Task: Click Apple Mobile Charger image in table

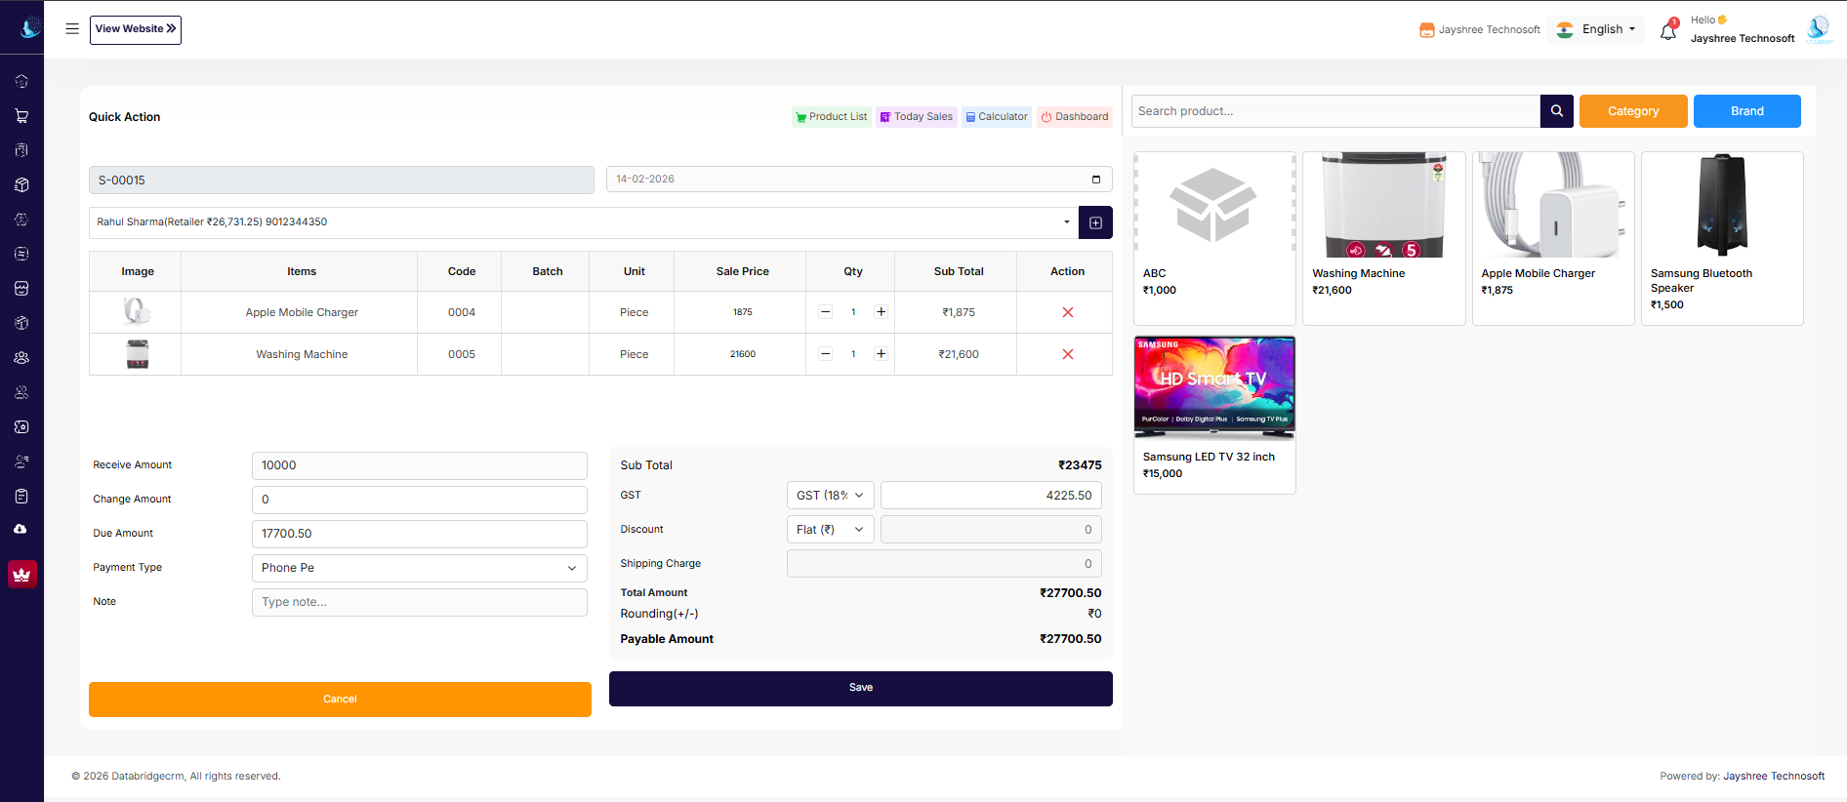Action: point(137,311)
